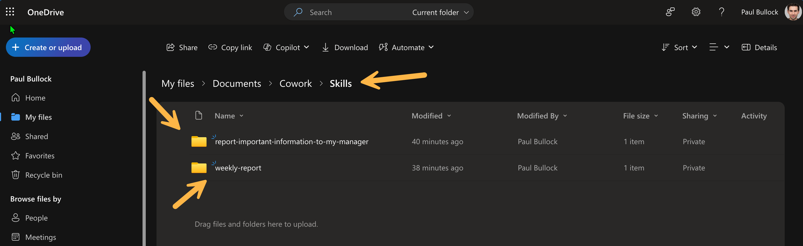The width and height of the screenshot is (803, 246).
Task: Open the app launcher waffle icon
Action: pyautogui.click(x=10, y=12)
